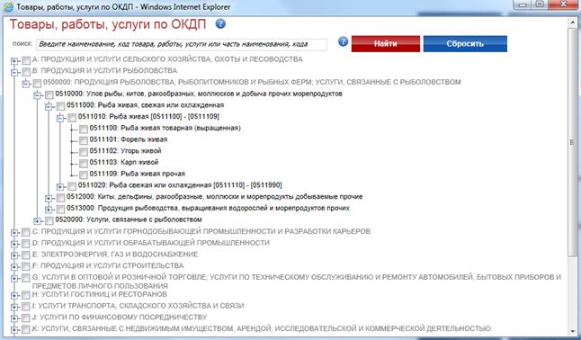
Task: Check the box for section H гостиниц
Action: coord(25,295)
